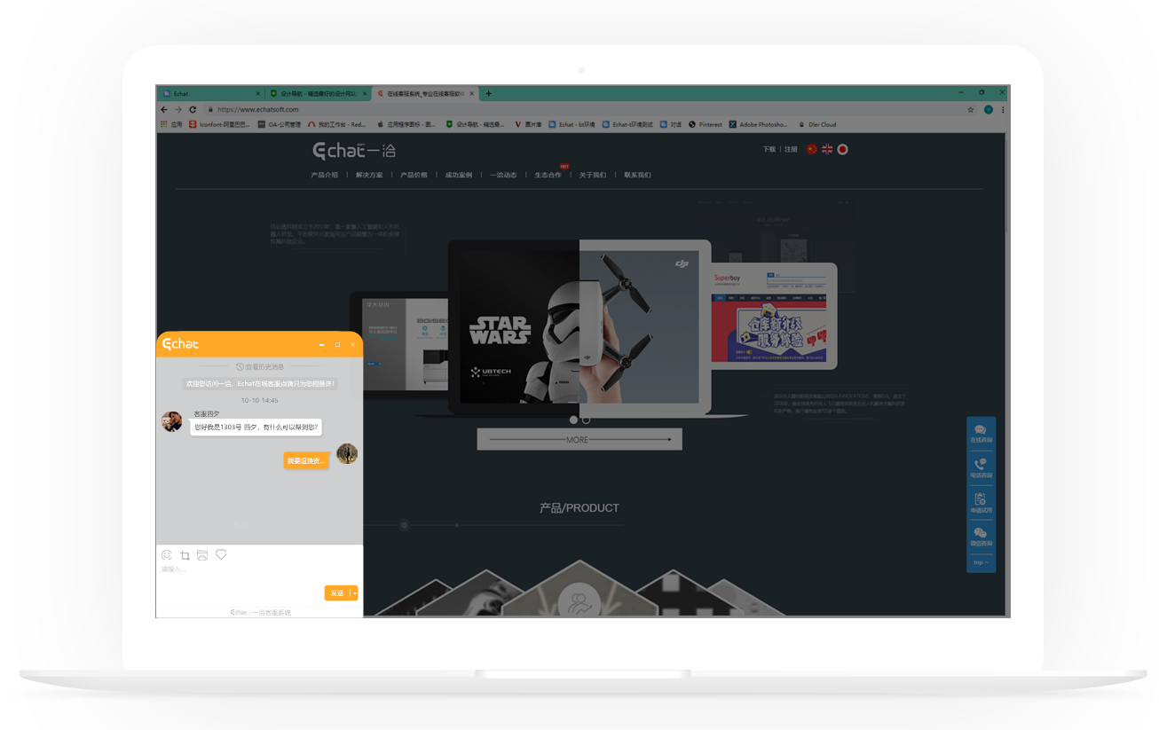Open the 应用 apps bookmark shortcut
The width and height of the screenshot is (1159, 730).
pyautogui.click(x=171, y=124)
